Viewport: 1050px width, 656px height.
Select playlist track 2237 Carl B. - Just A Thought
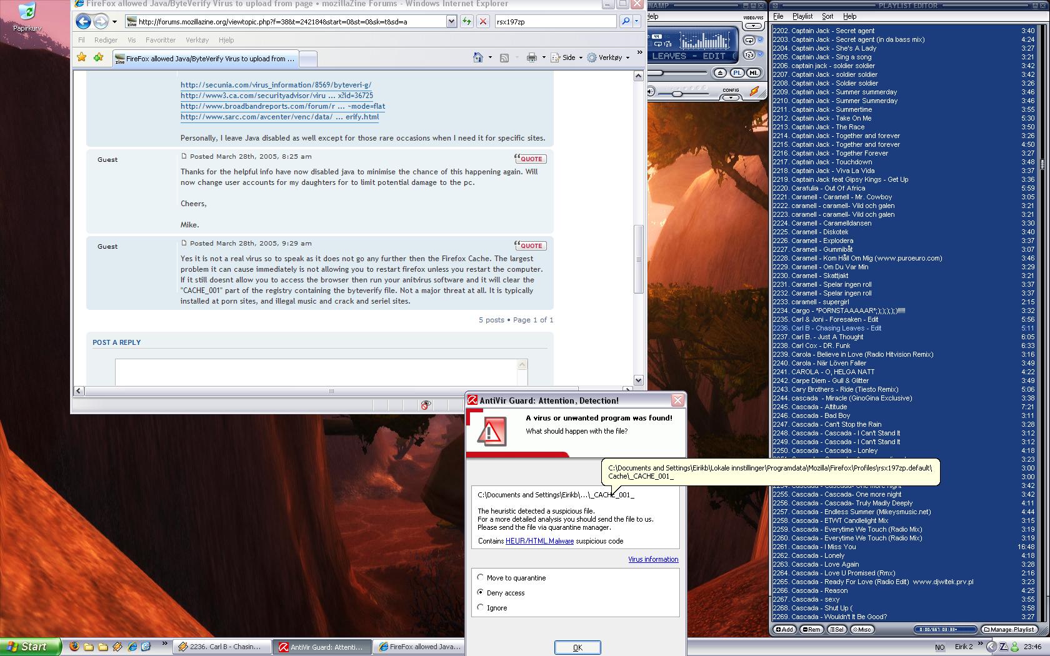(904, 337)
